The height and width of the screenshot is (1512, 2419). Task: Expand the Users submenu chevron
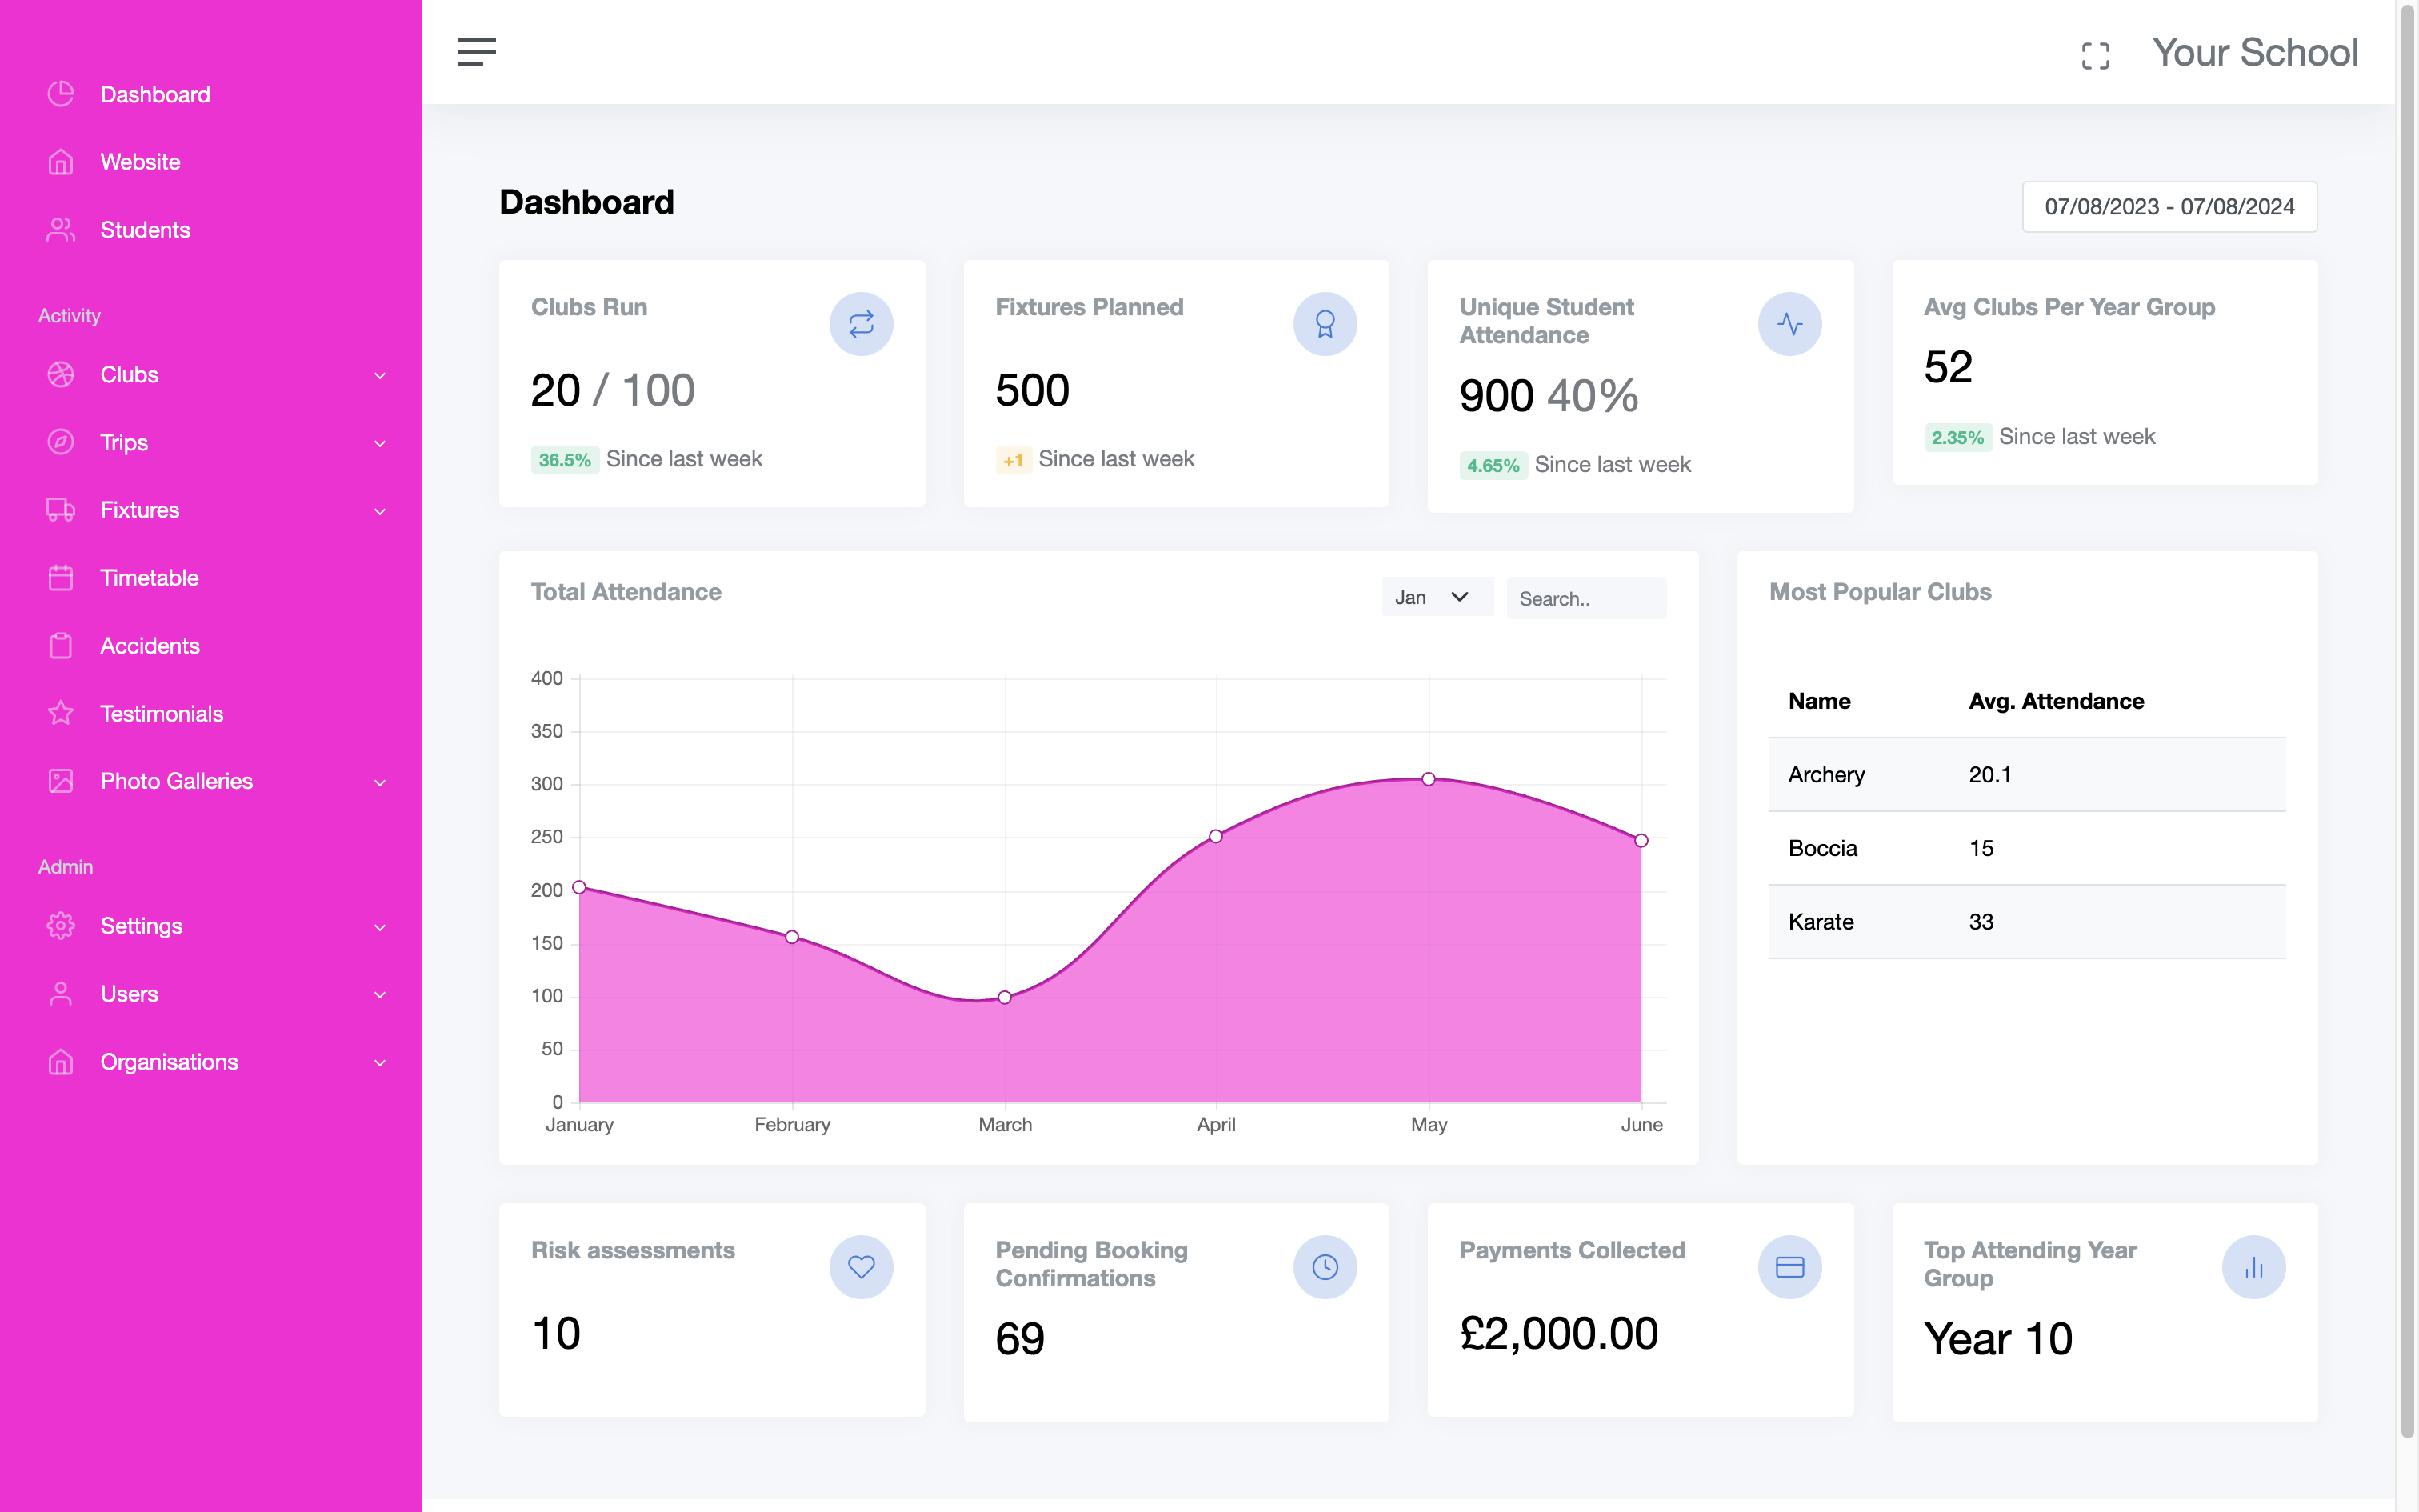pos(380,995)
